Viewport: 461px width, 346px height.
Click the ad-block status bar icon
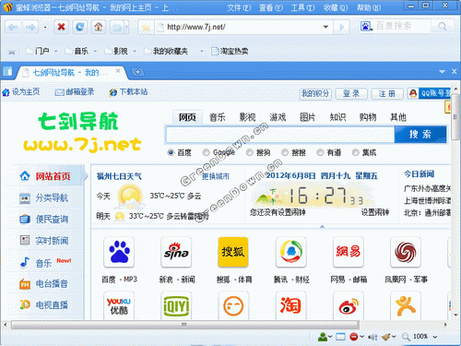pos(354,337)
